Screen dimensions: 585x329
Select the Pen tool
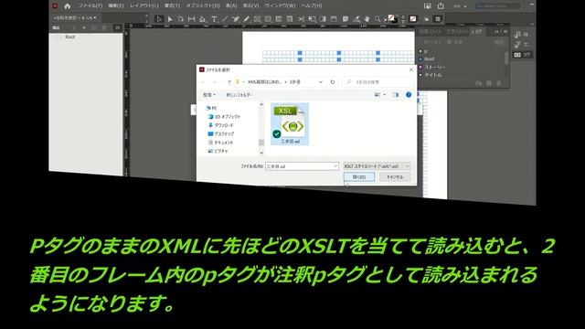pyautogui.click(x=236, y=19)
